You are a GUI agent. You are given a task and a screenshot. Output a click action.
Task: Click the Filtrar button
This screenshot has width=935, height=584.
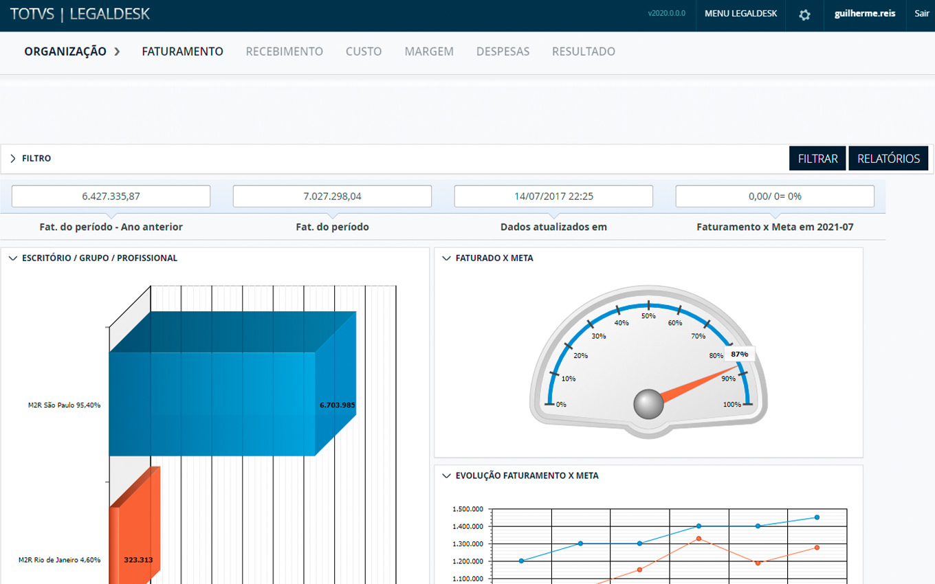pyautogui.click(x=817, y=159)
